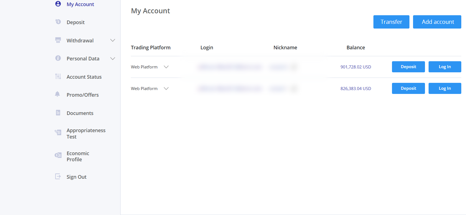Deposit into the 901,728.02 USD account

(x=408, y=67)
